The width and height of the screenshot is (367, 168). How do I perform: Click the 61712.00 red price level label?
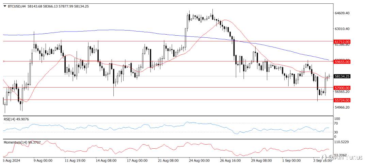[342, 41]
